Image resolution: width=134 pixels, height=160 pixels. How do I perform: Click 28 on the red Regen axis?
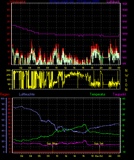pyautogui.click(x=9, y=102)
